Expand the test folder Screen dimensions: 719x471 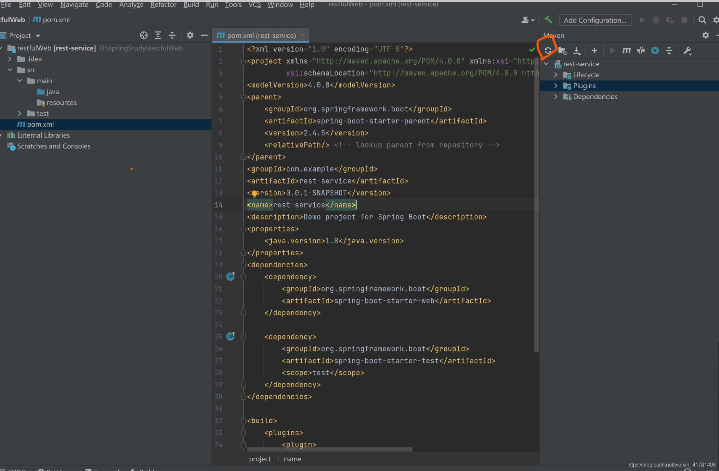pyautogui.click(x=20, y=113)
